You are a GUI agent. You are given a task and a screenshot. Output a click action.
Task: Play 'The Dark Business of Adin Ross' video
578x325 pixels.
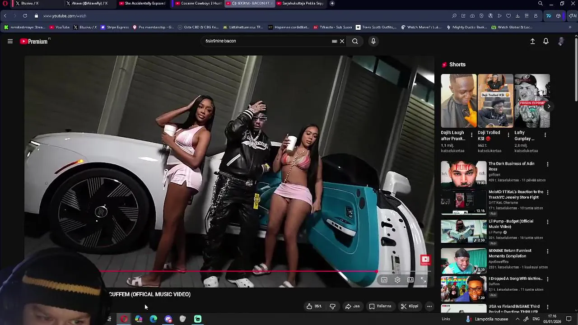point(464,173)
